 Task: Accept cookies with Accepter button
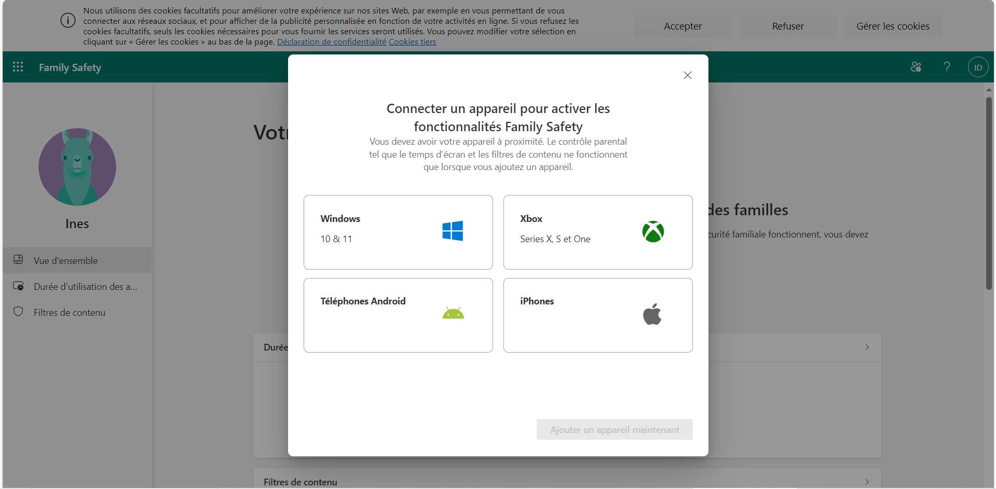point(683,26)
